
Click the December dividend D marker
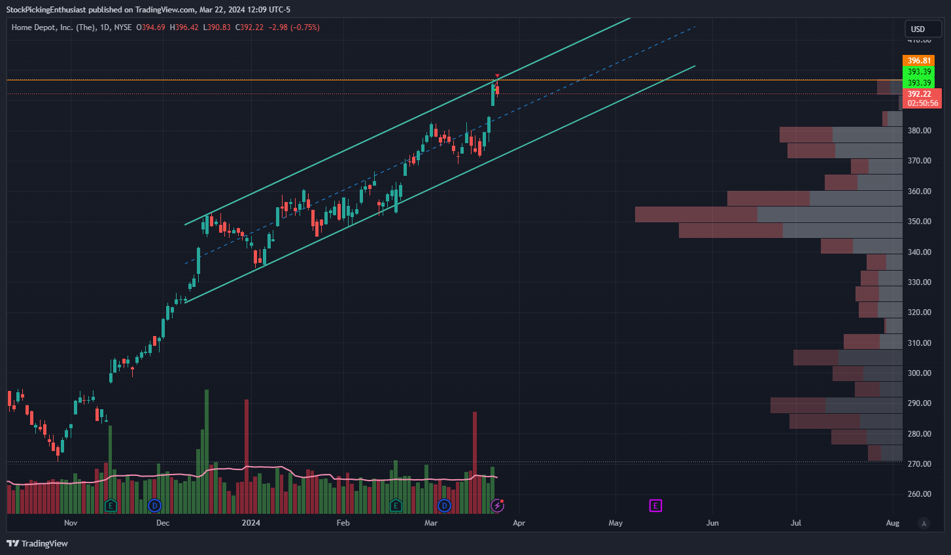[154, 505]
